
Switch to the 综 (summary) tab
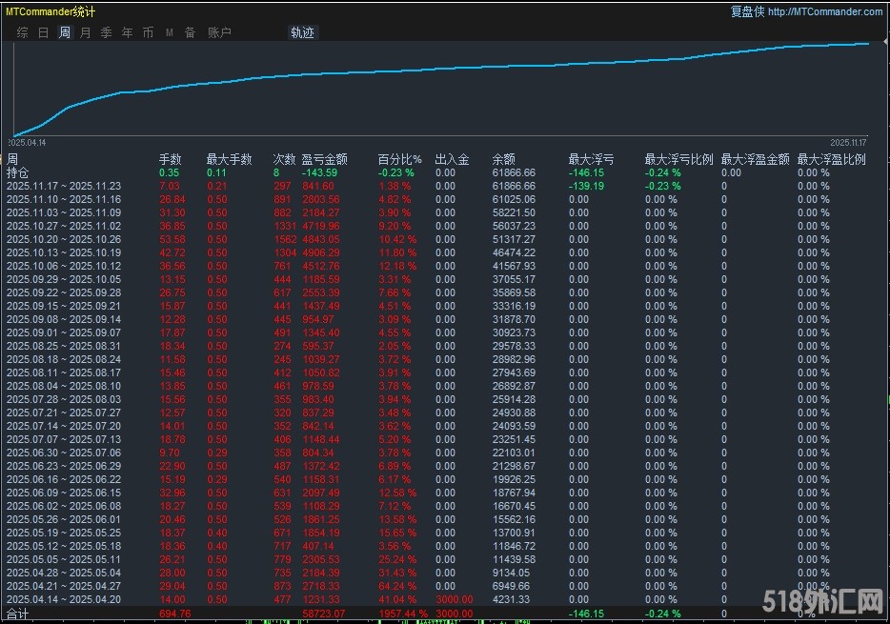(22, 32)
